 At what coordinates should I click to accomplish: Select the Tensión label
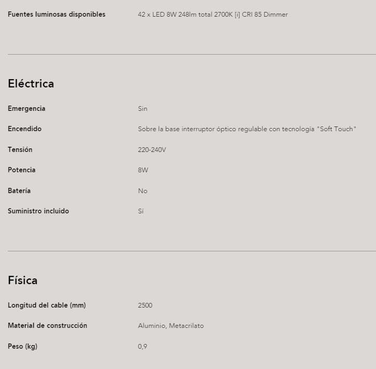click(x=20, y=150)
